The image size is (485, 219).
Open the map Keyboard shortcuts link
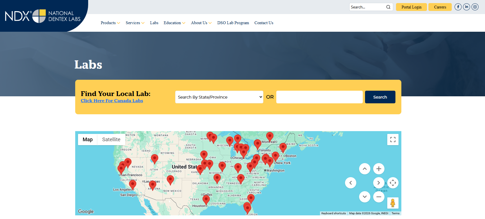pyautogui.click(x=334, y=213)
